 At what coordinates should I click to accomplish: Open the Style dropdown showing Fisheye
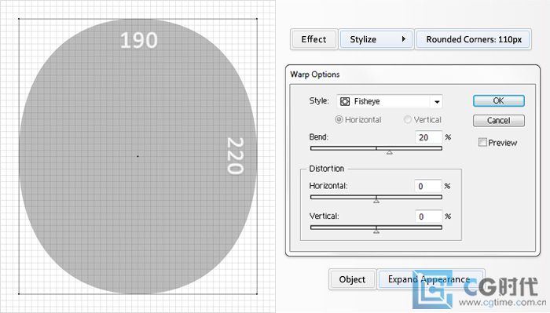(390, 101)
